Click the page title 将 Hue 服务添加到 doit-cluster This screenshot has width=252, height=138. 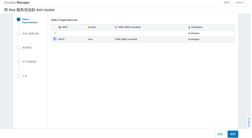coord(30,10)
